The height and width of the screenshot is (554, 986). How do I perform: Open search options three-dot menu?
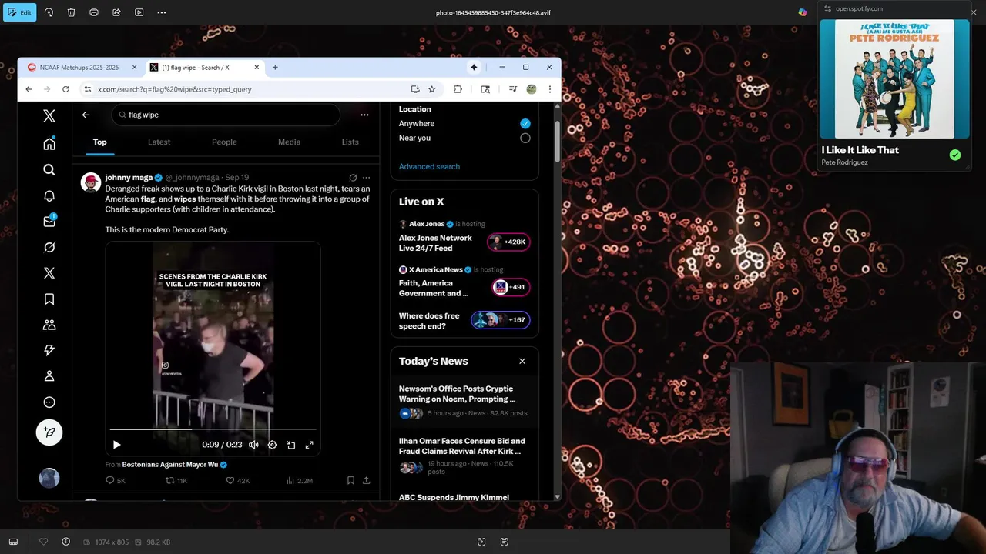click(x=364, y=115)
